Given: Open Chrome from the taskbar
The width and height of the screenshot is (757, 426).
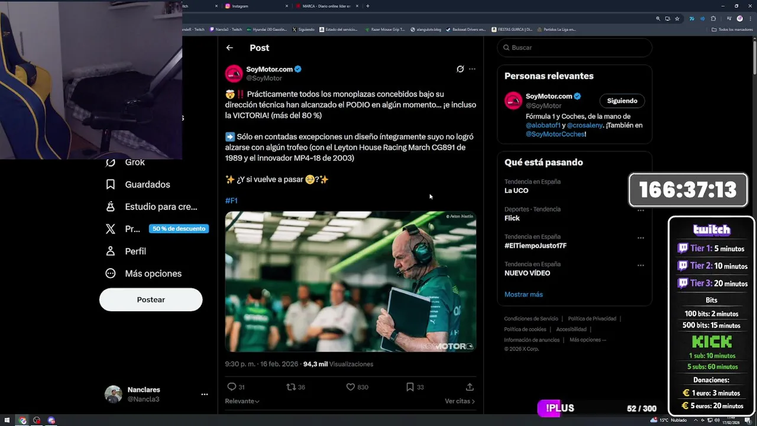Looking at the screenshot, I should point(22,421).
